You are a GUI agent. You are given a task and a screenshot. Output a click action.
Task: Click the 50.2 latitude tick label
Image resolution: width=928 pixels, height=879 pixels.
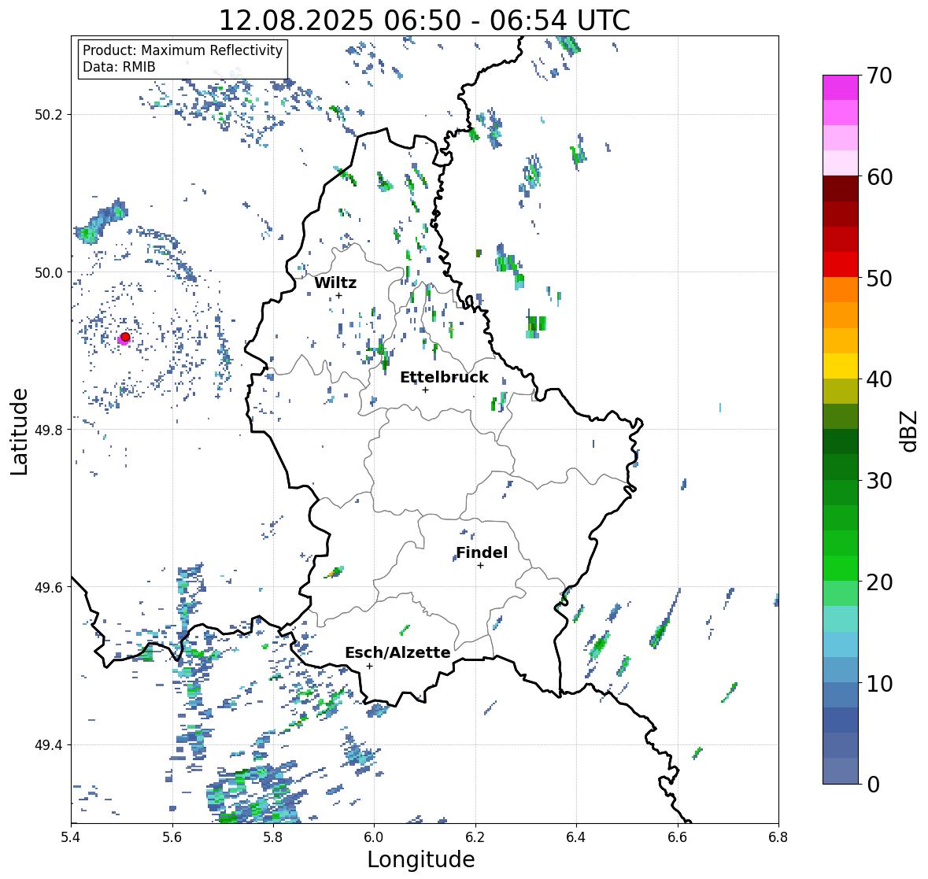coord(49,115)
